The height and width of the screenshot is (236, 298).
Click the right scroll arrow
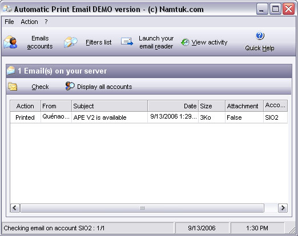283,208
